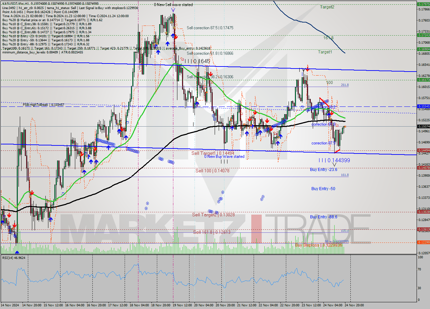Click the '| | | 0.1645' price marker text
Screen dimensions: 430x309
pyautogui.click(x=197, y=61)
